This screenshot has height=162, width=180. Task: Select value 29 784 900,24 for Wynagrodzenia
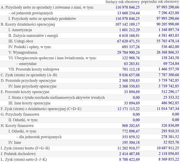[x=128, y=52]
